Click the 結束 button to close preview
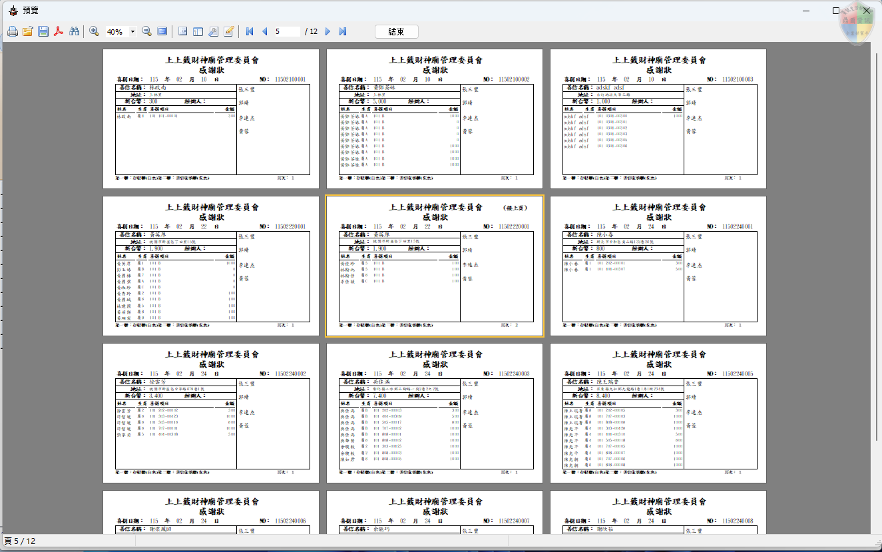 397,31
